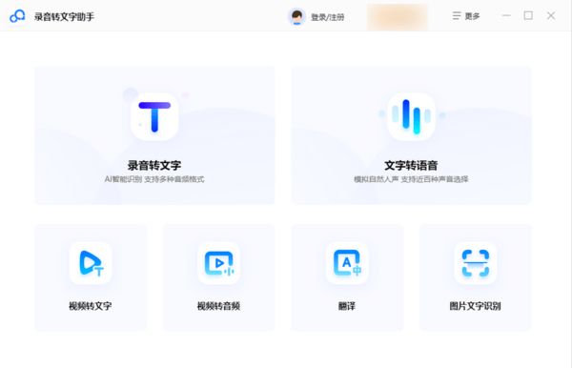Click the 翻译 label
572x368 pixels.
347,306
